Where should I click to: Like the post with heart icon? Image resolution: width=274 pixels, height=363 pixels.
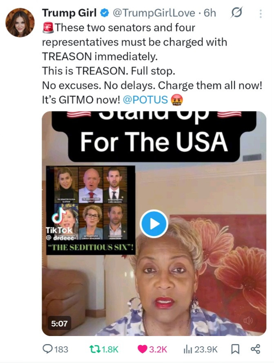pyautogui.click(x=143, y=349)
